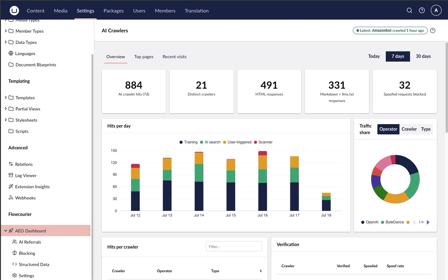Screen dimensions: 448x280
Task: Open the Settings section tab
Action: [x=86, y=11]
